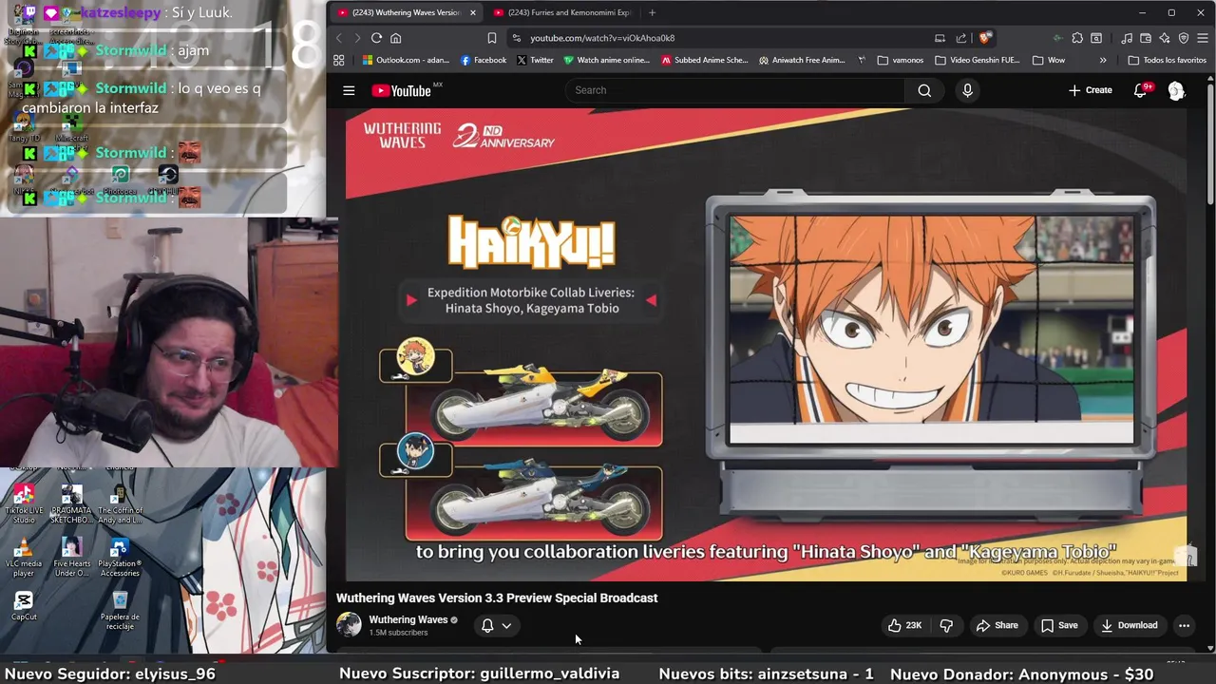
Task: Open CapCut desktop shortcut
Action: pyautogui.click(x=24, y=606)
